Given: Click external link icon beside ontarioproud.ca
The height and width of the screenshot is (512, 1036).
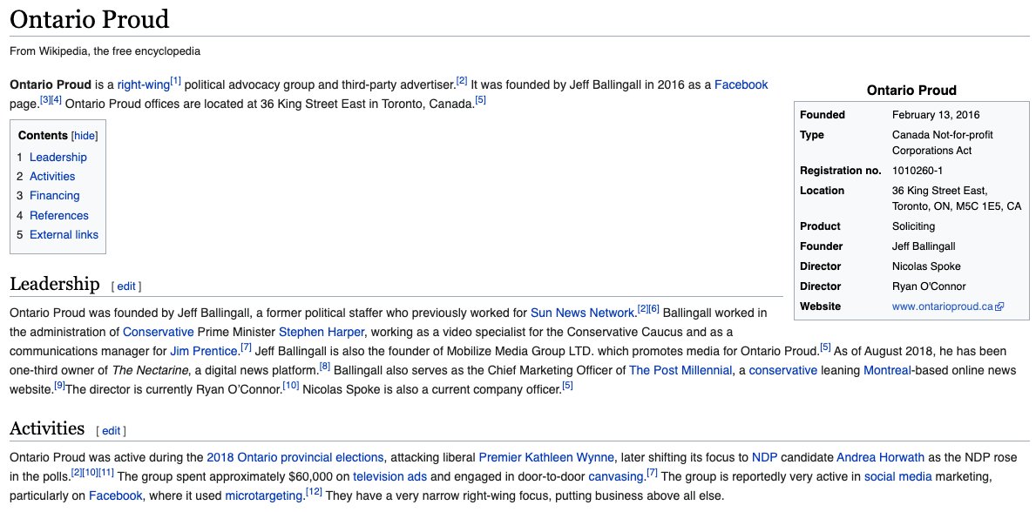Looking at the screenshot, I should (999, 307).
